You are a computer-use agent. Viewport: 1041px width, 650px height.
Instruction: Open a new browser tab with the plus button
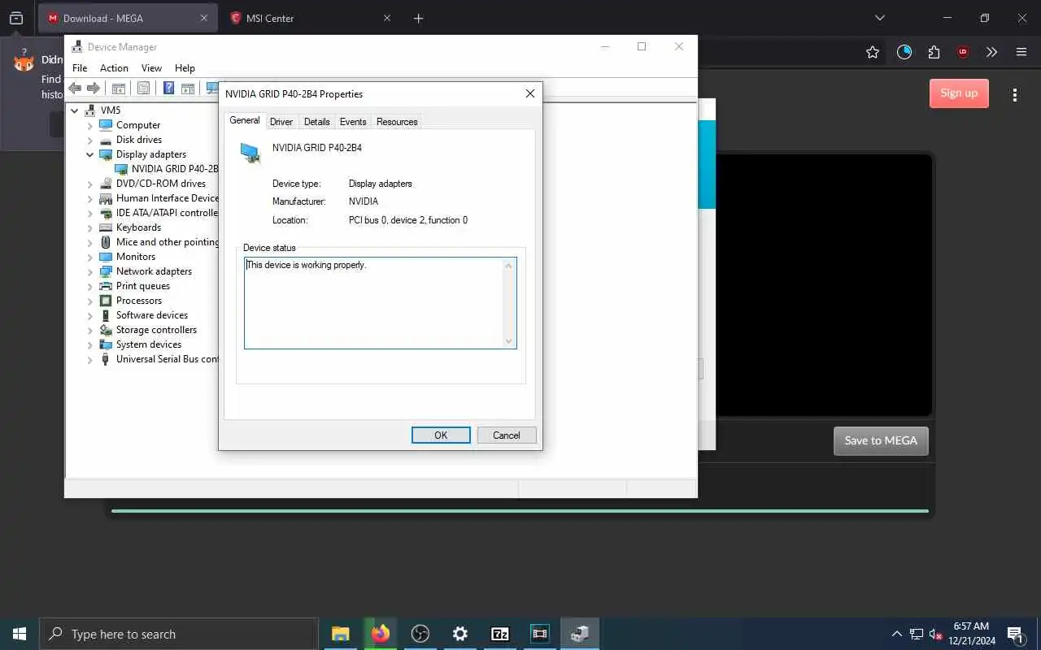(x=418, y=18)
